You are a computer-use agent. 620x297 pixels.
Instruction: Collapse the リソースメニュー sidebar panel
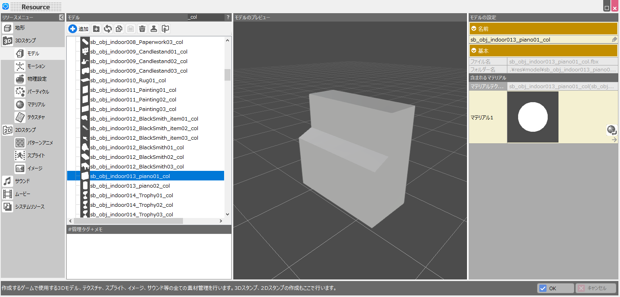[x=61, y=17]
